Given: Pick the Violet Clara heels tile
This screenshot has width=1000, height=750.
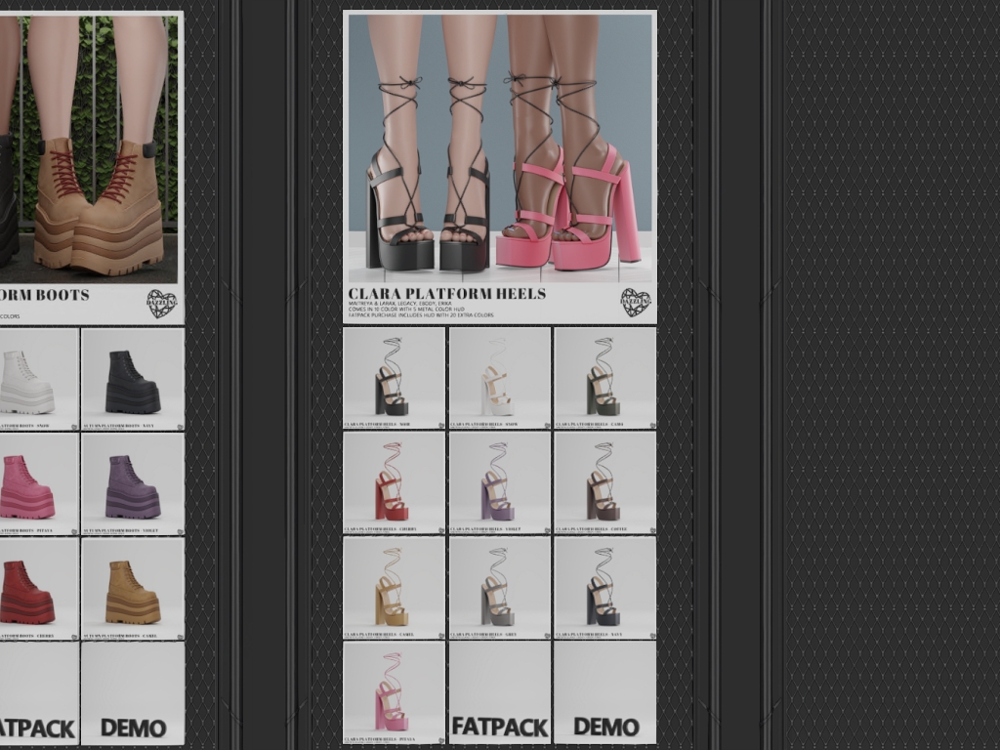Looking at the screenshot, I should pos(499,482).
